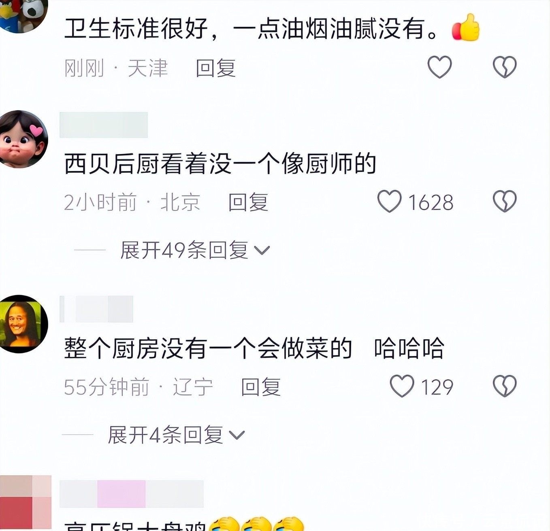Dislike the Beijing comment with broken heart
This screenshot has height=531, width=550.
505,202
